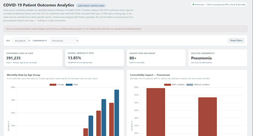
Task: Click the tallest red Female bar
Action: [x=112, y=119]
